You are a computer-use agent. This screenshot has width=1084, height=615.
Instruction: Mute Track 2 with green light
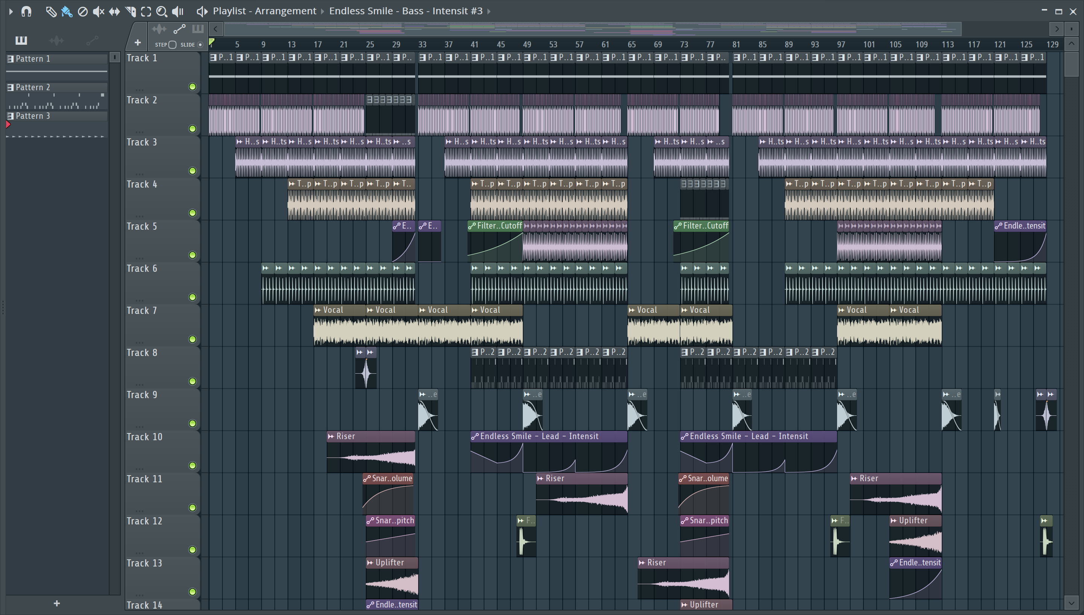click(x=192, y=129)
